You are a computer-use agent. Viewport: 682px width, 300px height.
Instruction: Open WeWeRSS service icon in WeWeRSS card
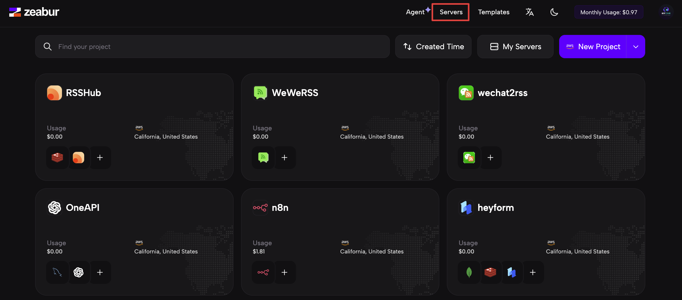click(263, 158)
